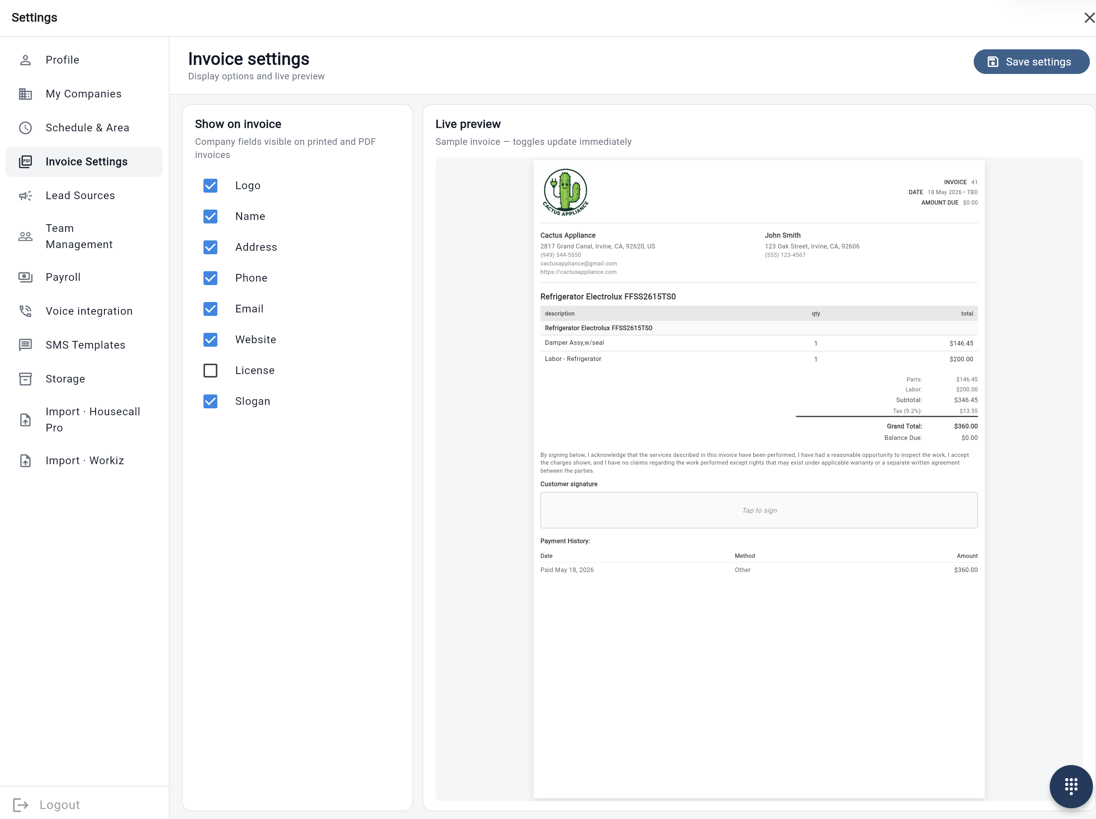
Task: Click the Damper Assy,w/seal line item
Action: point(758,343)
